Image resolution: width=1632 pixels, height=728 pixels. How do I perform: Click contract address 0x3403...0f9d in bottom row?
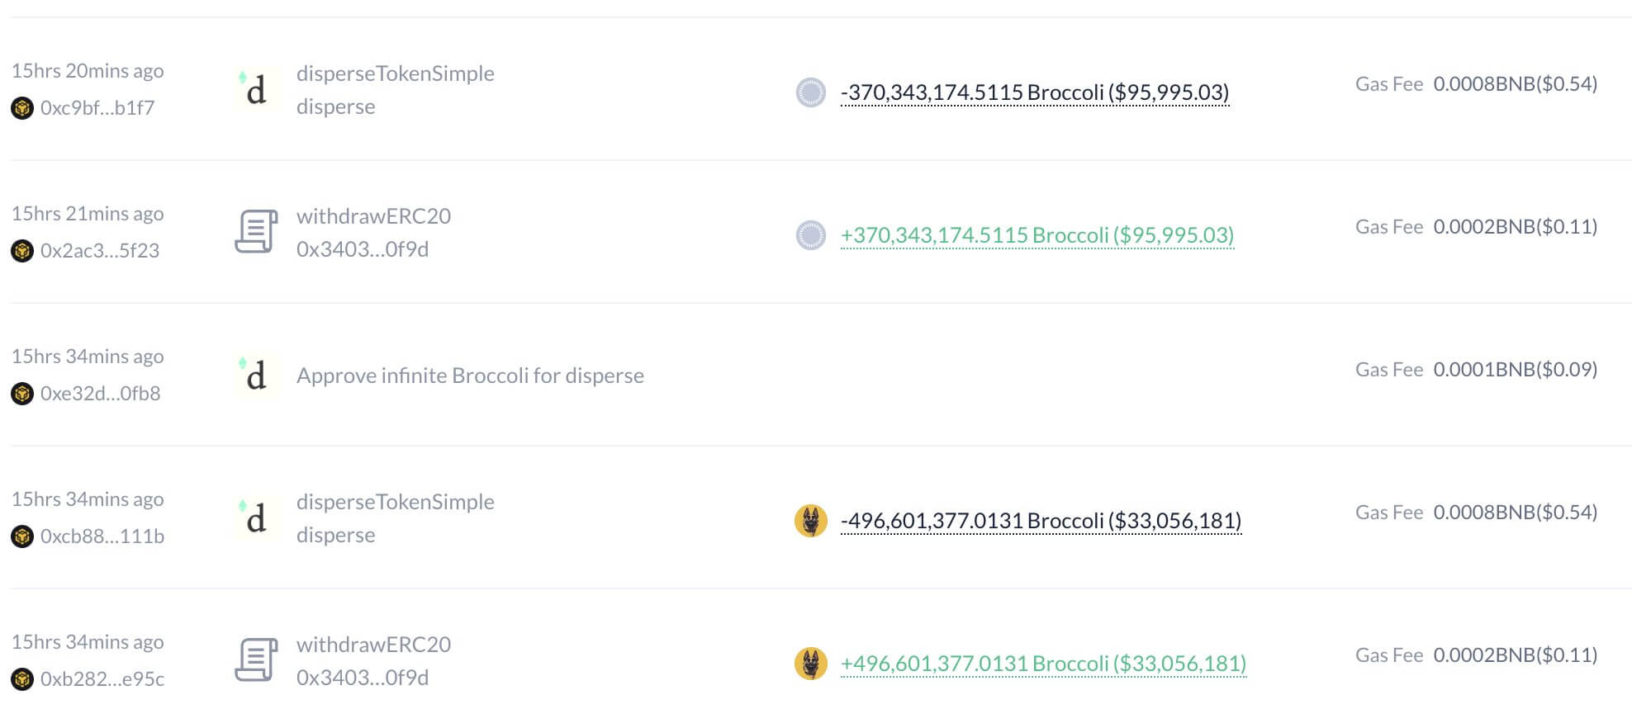click(362, 678)
